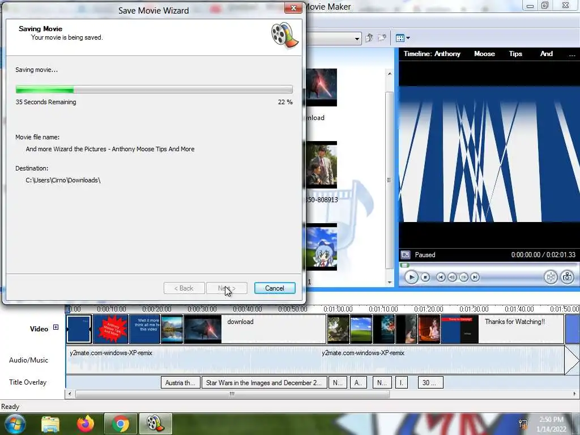
Task: Restore down the Movie Maker window
Action: [x=545, y=5]
